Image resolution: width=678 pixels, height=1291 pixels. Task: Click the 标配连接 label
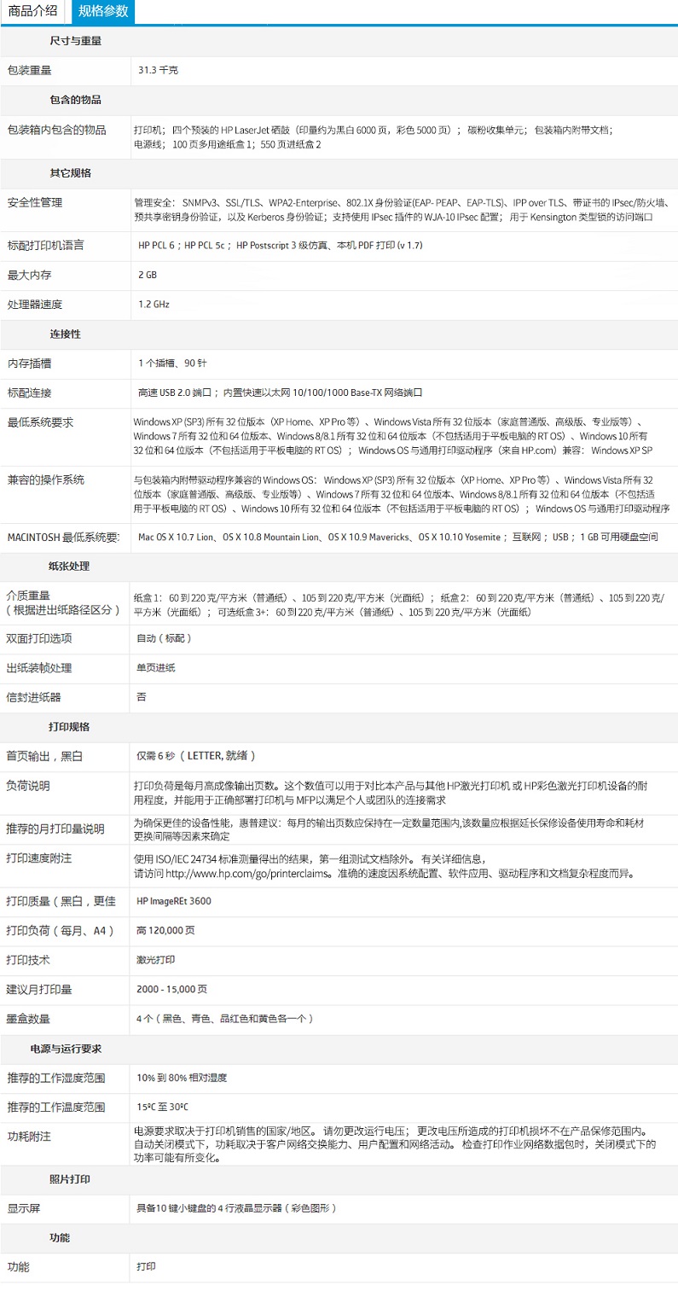click(29, 393)
